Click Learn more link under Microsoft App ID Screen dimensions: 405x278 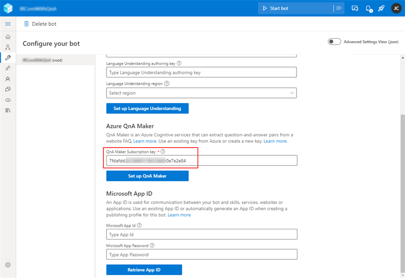179,215
